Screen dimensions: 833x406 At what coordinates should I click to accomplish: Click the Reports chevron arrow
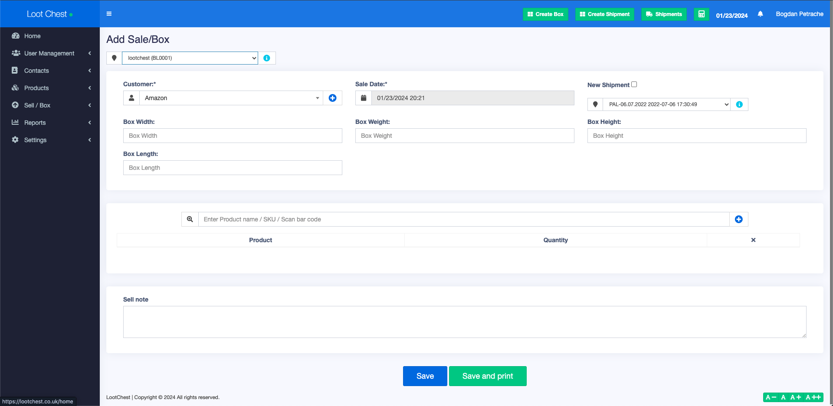click(90, 123)
